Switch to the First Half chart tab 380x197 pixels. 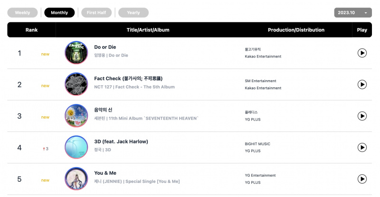[x=96, y=13]
